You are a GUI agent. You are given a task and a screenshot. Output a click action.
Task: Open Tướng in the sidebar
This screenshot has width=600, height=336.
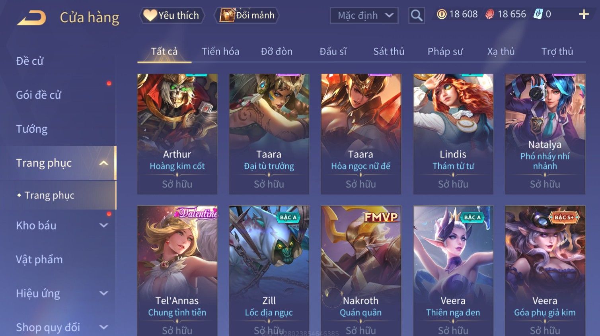coord(32,129)
